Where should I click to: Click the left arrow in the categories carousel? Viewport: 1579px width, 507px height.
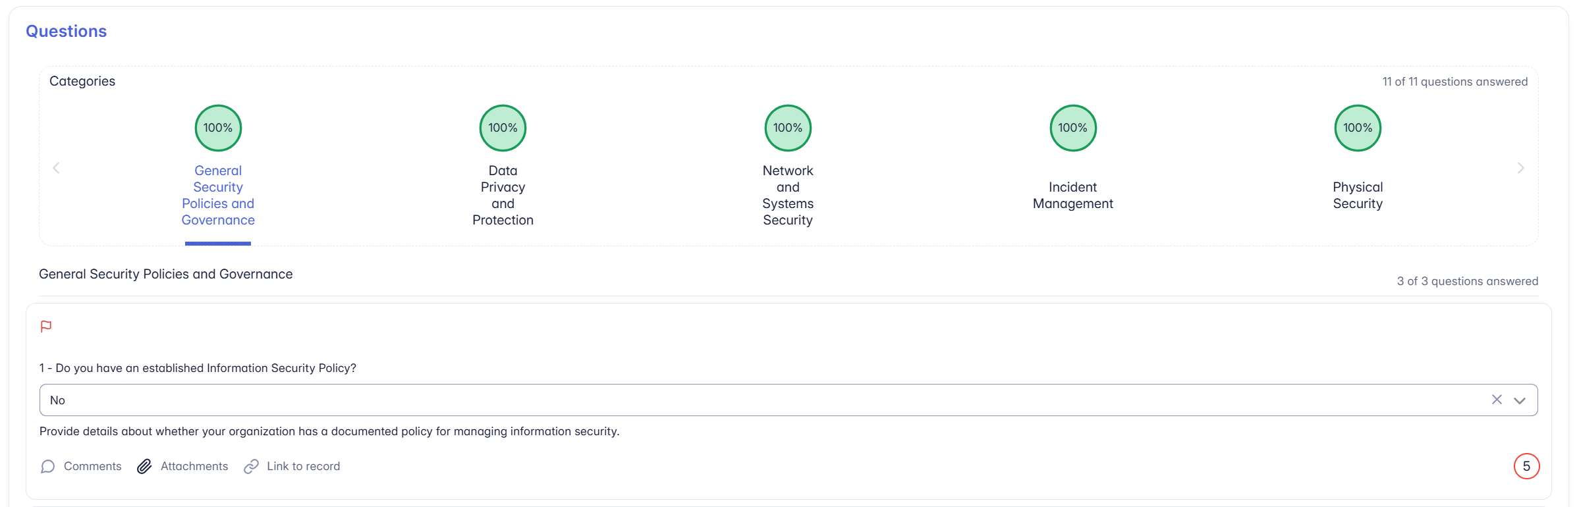pyautogui.click(x=57, y=168)
